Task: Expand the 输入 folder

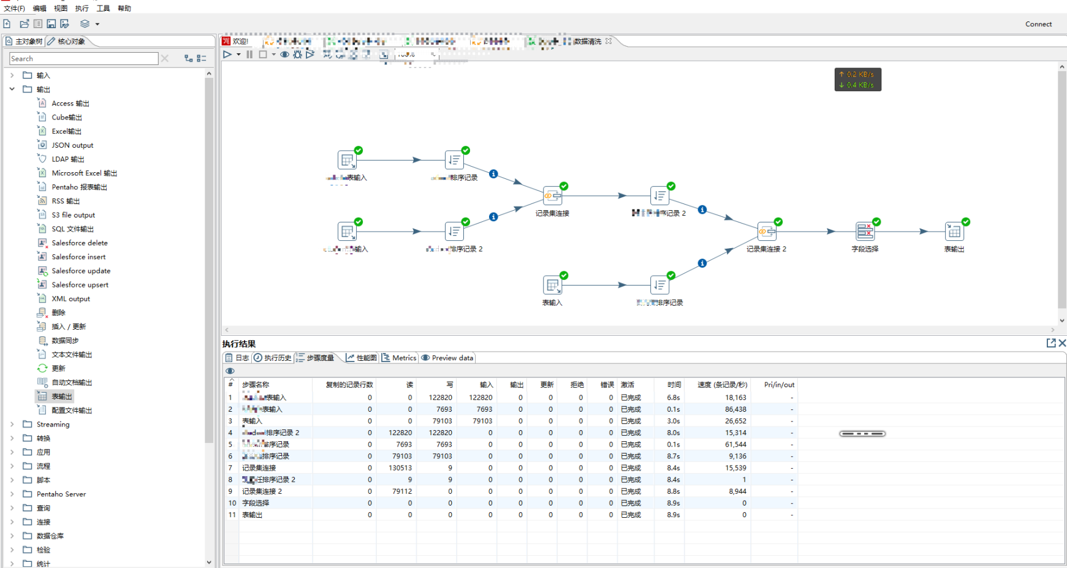Action: click(x=12, y=75)
